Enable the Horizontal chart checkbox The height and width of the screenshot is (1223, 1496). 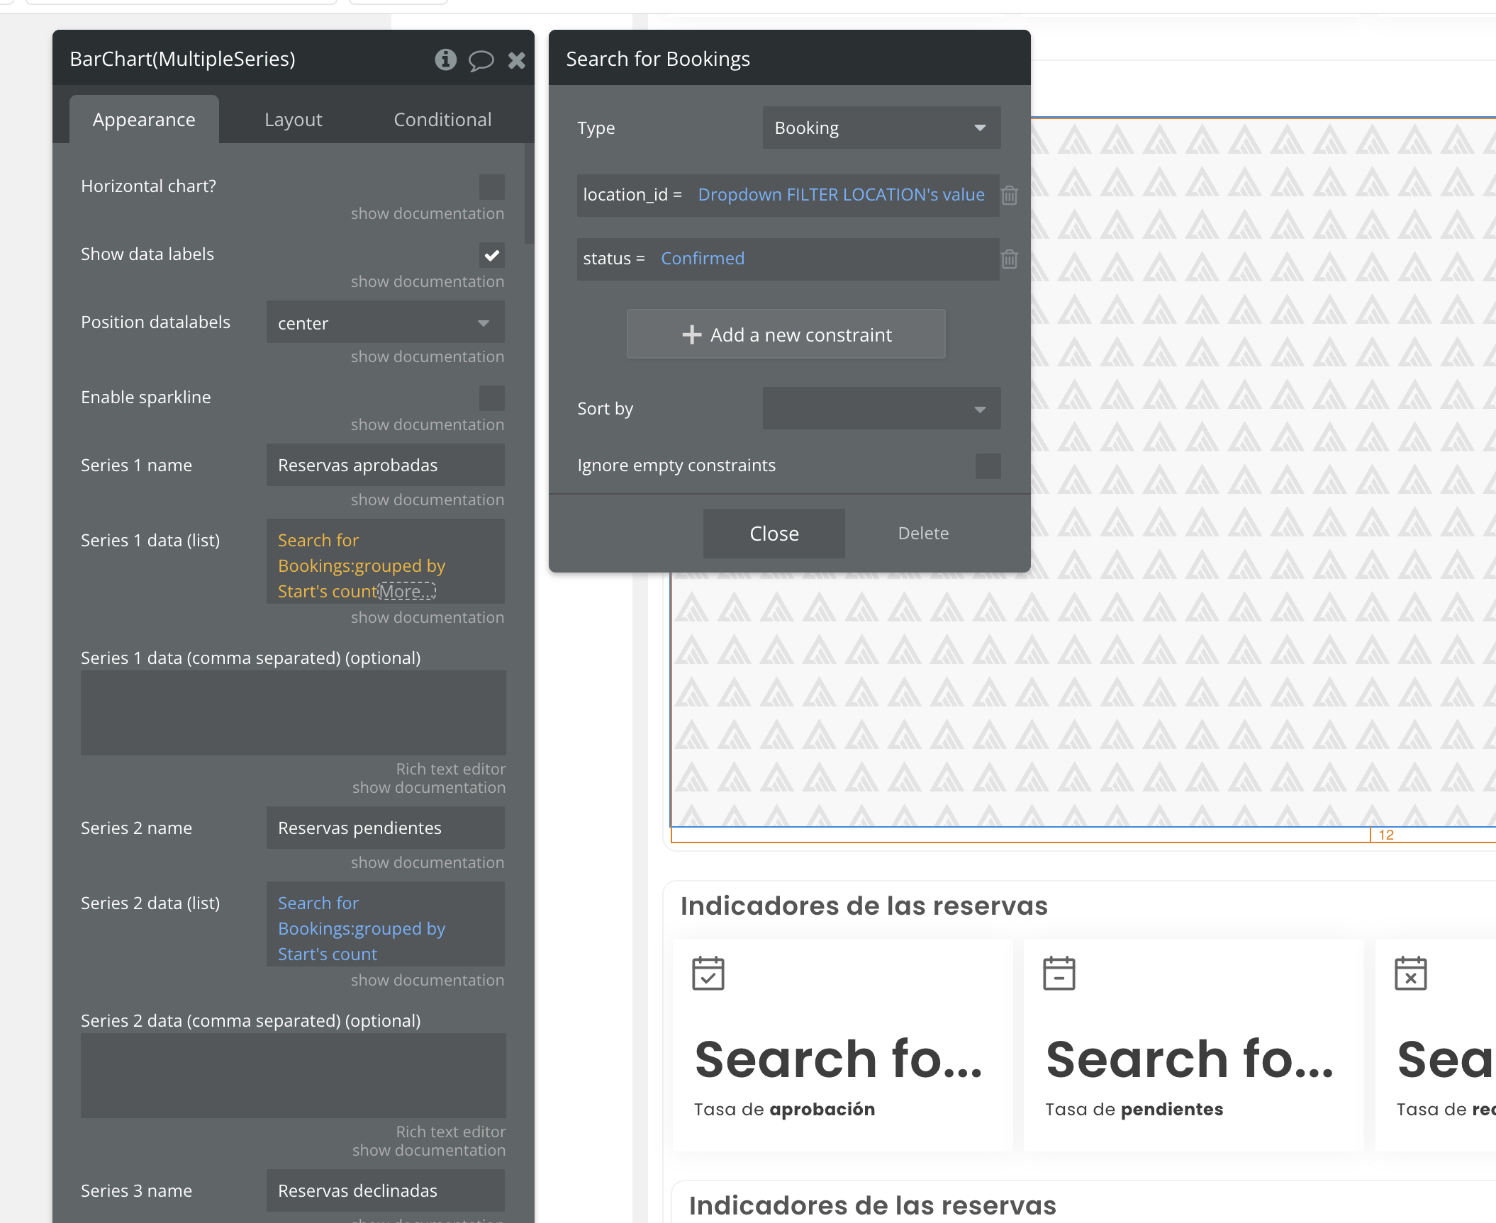[x=491, y=187]
